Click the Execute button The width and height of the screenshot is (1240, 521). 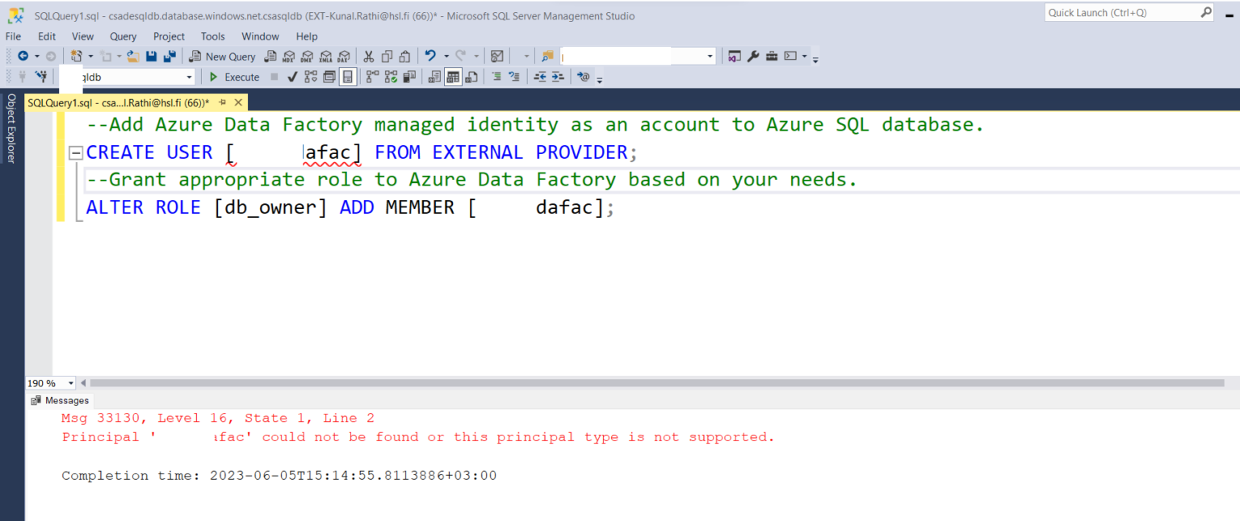point(234,76)
